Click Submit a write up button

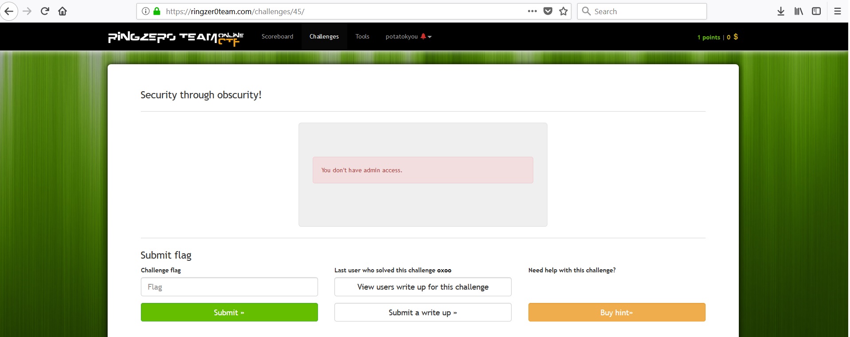coord(423,312)
